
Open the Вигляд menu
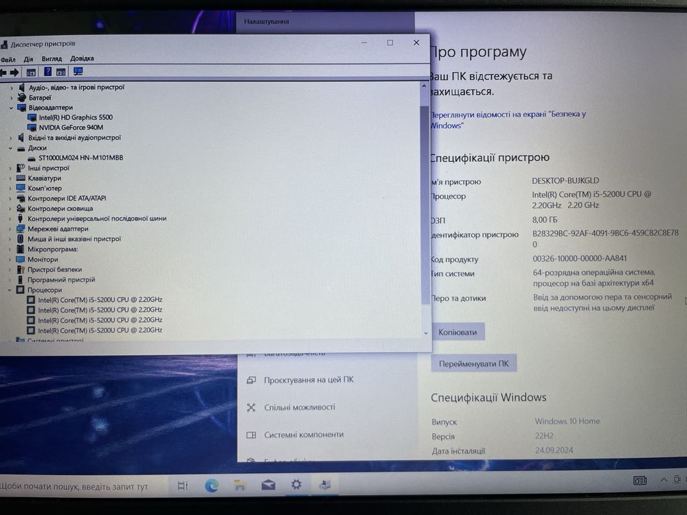tap(52, 58)
